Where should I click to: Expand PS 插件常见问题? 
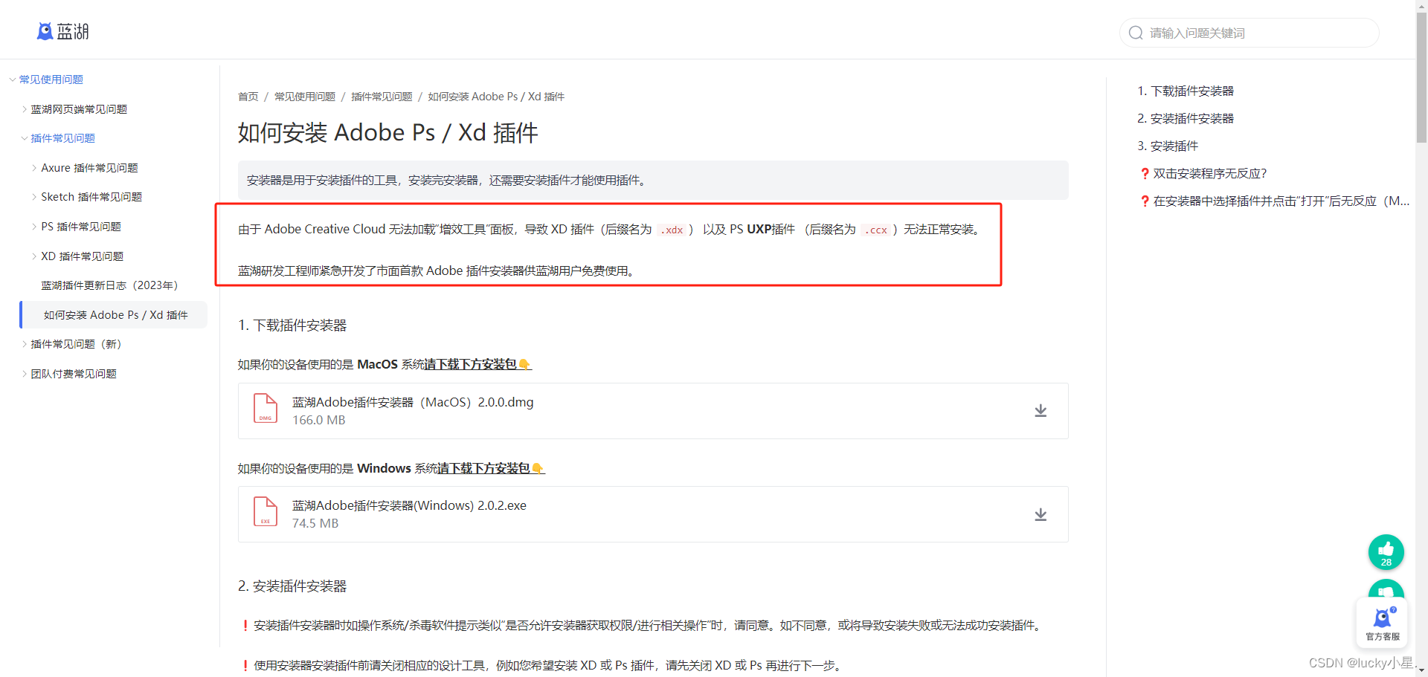tap(34, 227)
